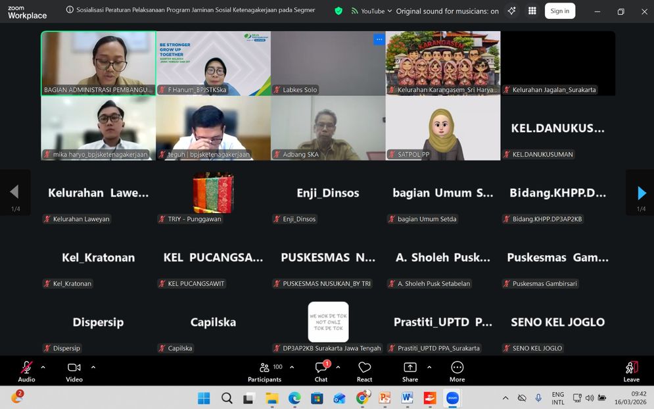
Task: Expand the Audio options arrow
Action: pyautogui.click(x=43, y=367)
